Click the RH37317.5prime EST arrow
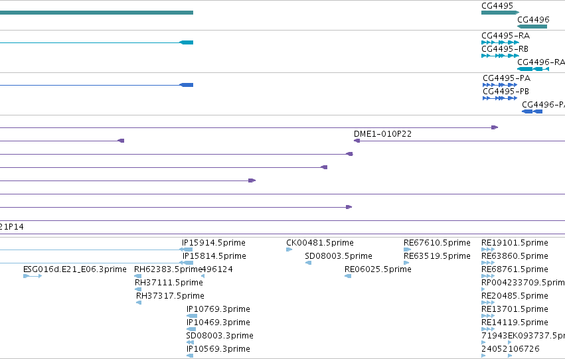Screen dimensions: 565x359 [x=139, y=303]
